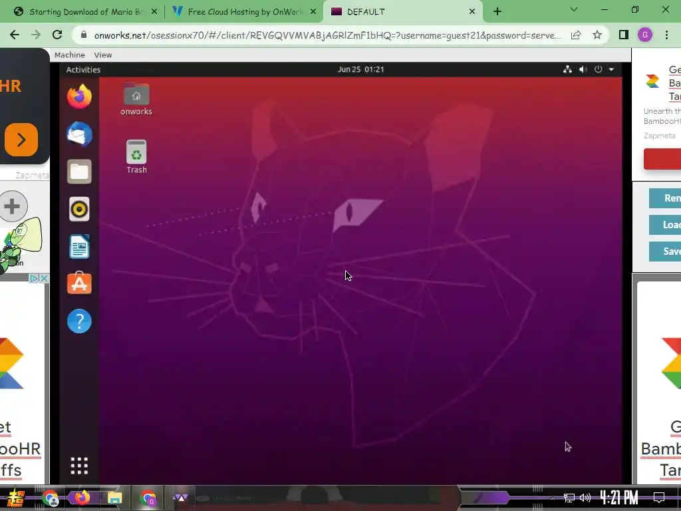This screenshot has height=511, width=681.
Task: Go forward in browser history
Action: pos(36,35)
